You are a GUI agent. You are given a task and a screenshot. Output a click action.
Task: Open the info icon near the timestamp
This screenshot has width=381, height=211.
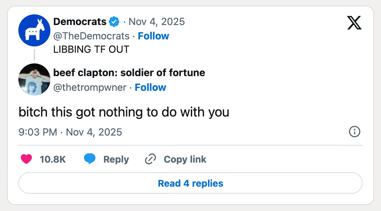tap(355, 132)
